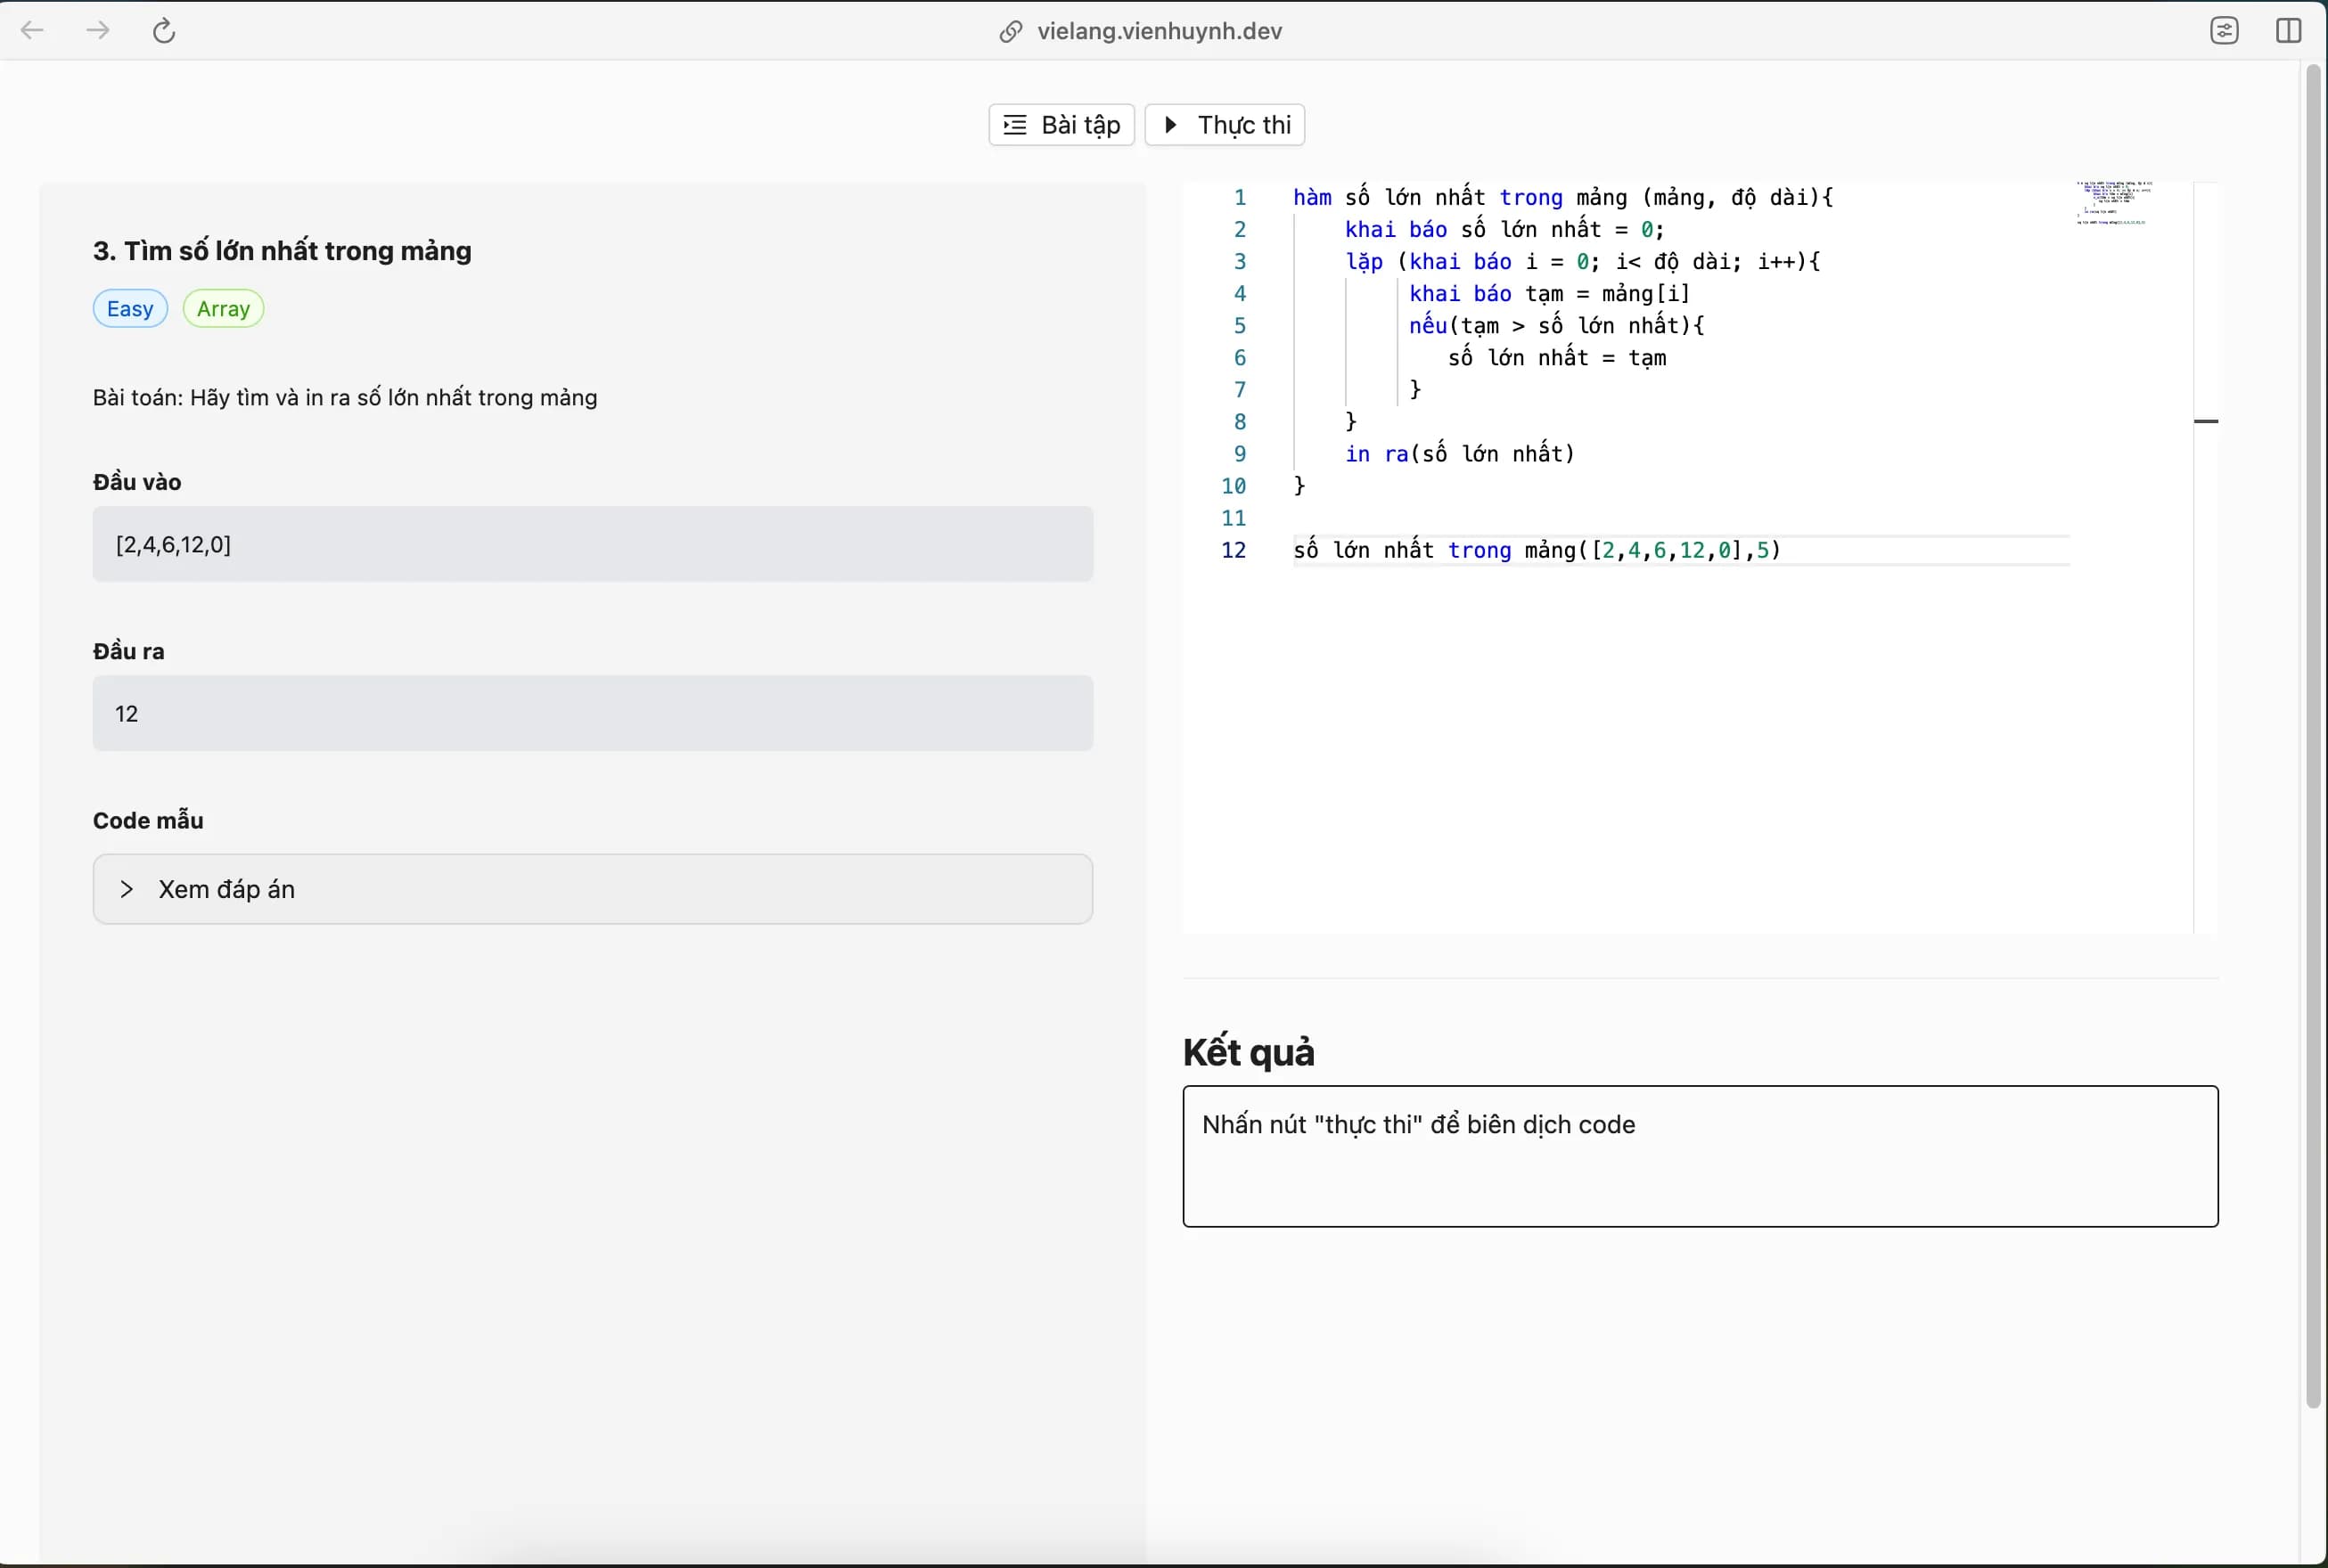The image size is (2328, 1568).
Task: Place cursor on the lặp loop line
Action: coord(1582,262)
